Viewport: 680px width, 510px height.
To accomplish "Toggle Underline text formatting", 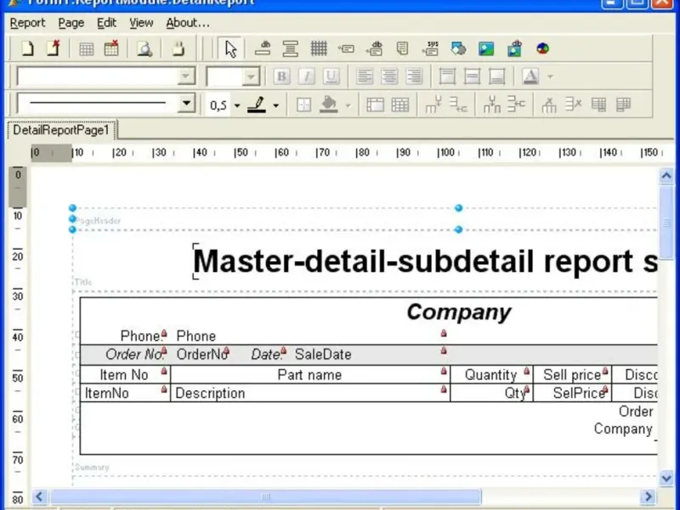I will click(x=331, y=76).
